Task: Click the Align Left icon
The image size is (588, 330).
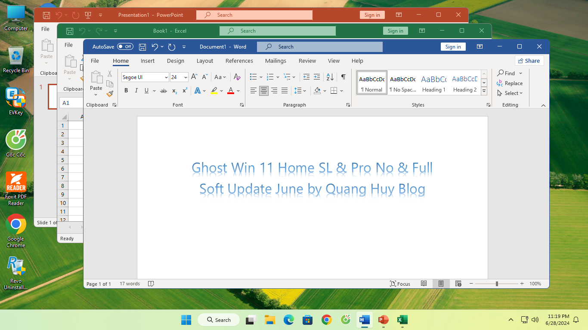Action: tap(254, 91)
